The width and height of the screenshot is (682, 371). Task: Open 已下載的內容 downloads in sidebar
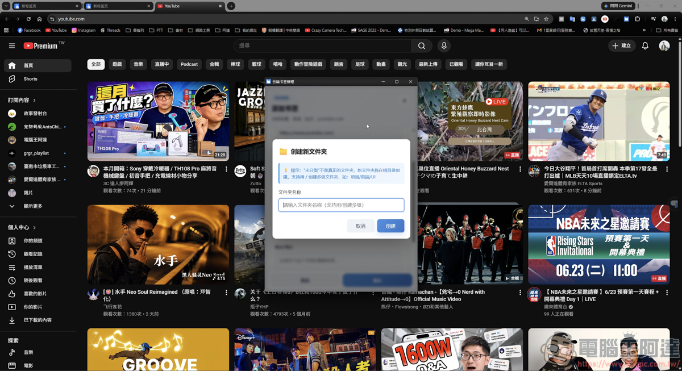[38, 320]
